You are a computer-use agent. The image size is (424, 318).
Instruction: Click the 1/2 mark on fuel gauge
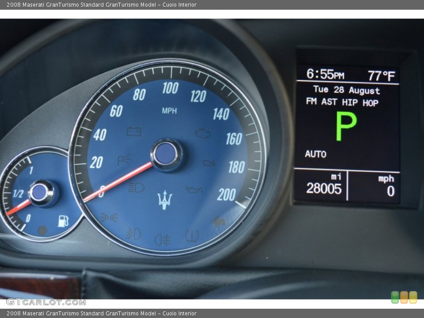(x=19, y=193)
